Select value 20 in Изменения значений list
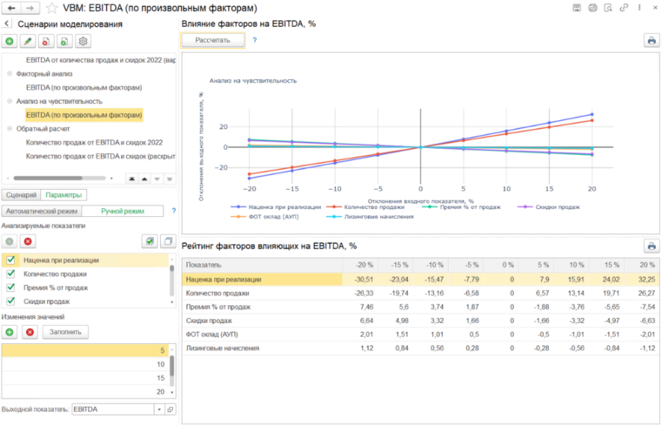Screen dimensions: 662x426 [x=85, y=392]
